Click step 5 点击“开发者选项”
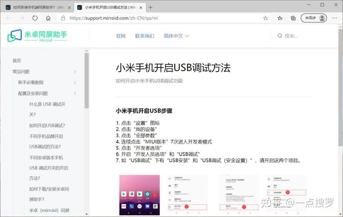Image resolution: width=343 pixels, height=217 pixels. tap(139, 148)
